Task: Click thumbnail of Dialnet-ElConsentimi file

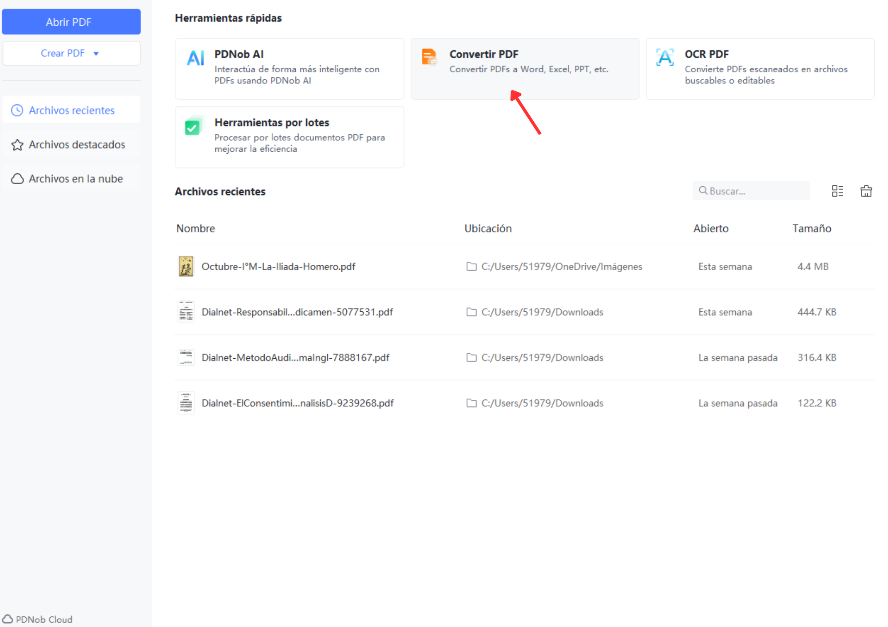Action: (x=186, y=403)
